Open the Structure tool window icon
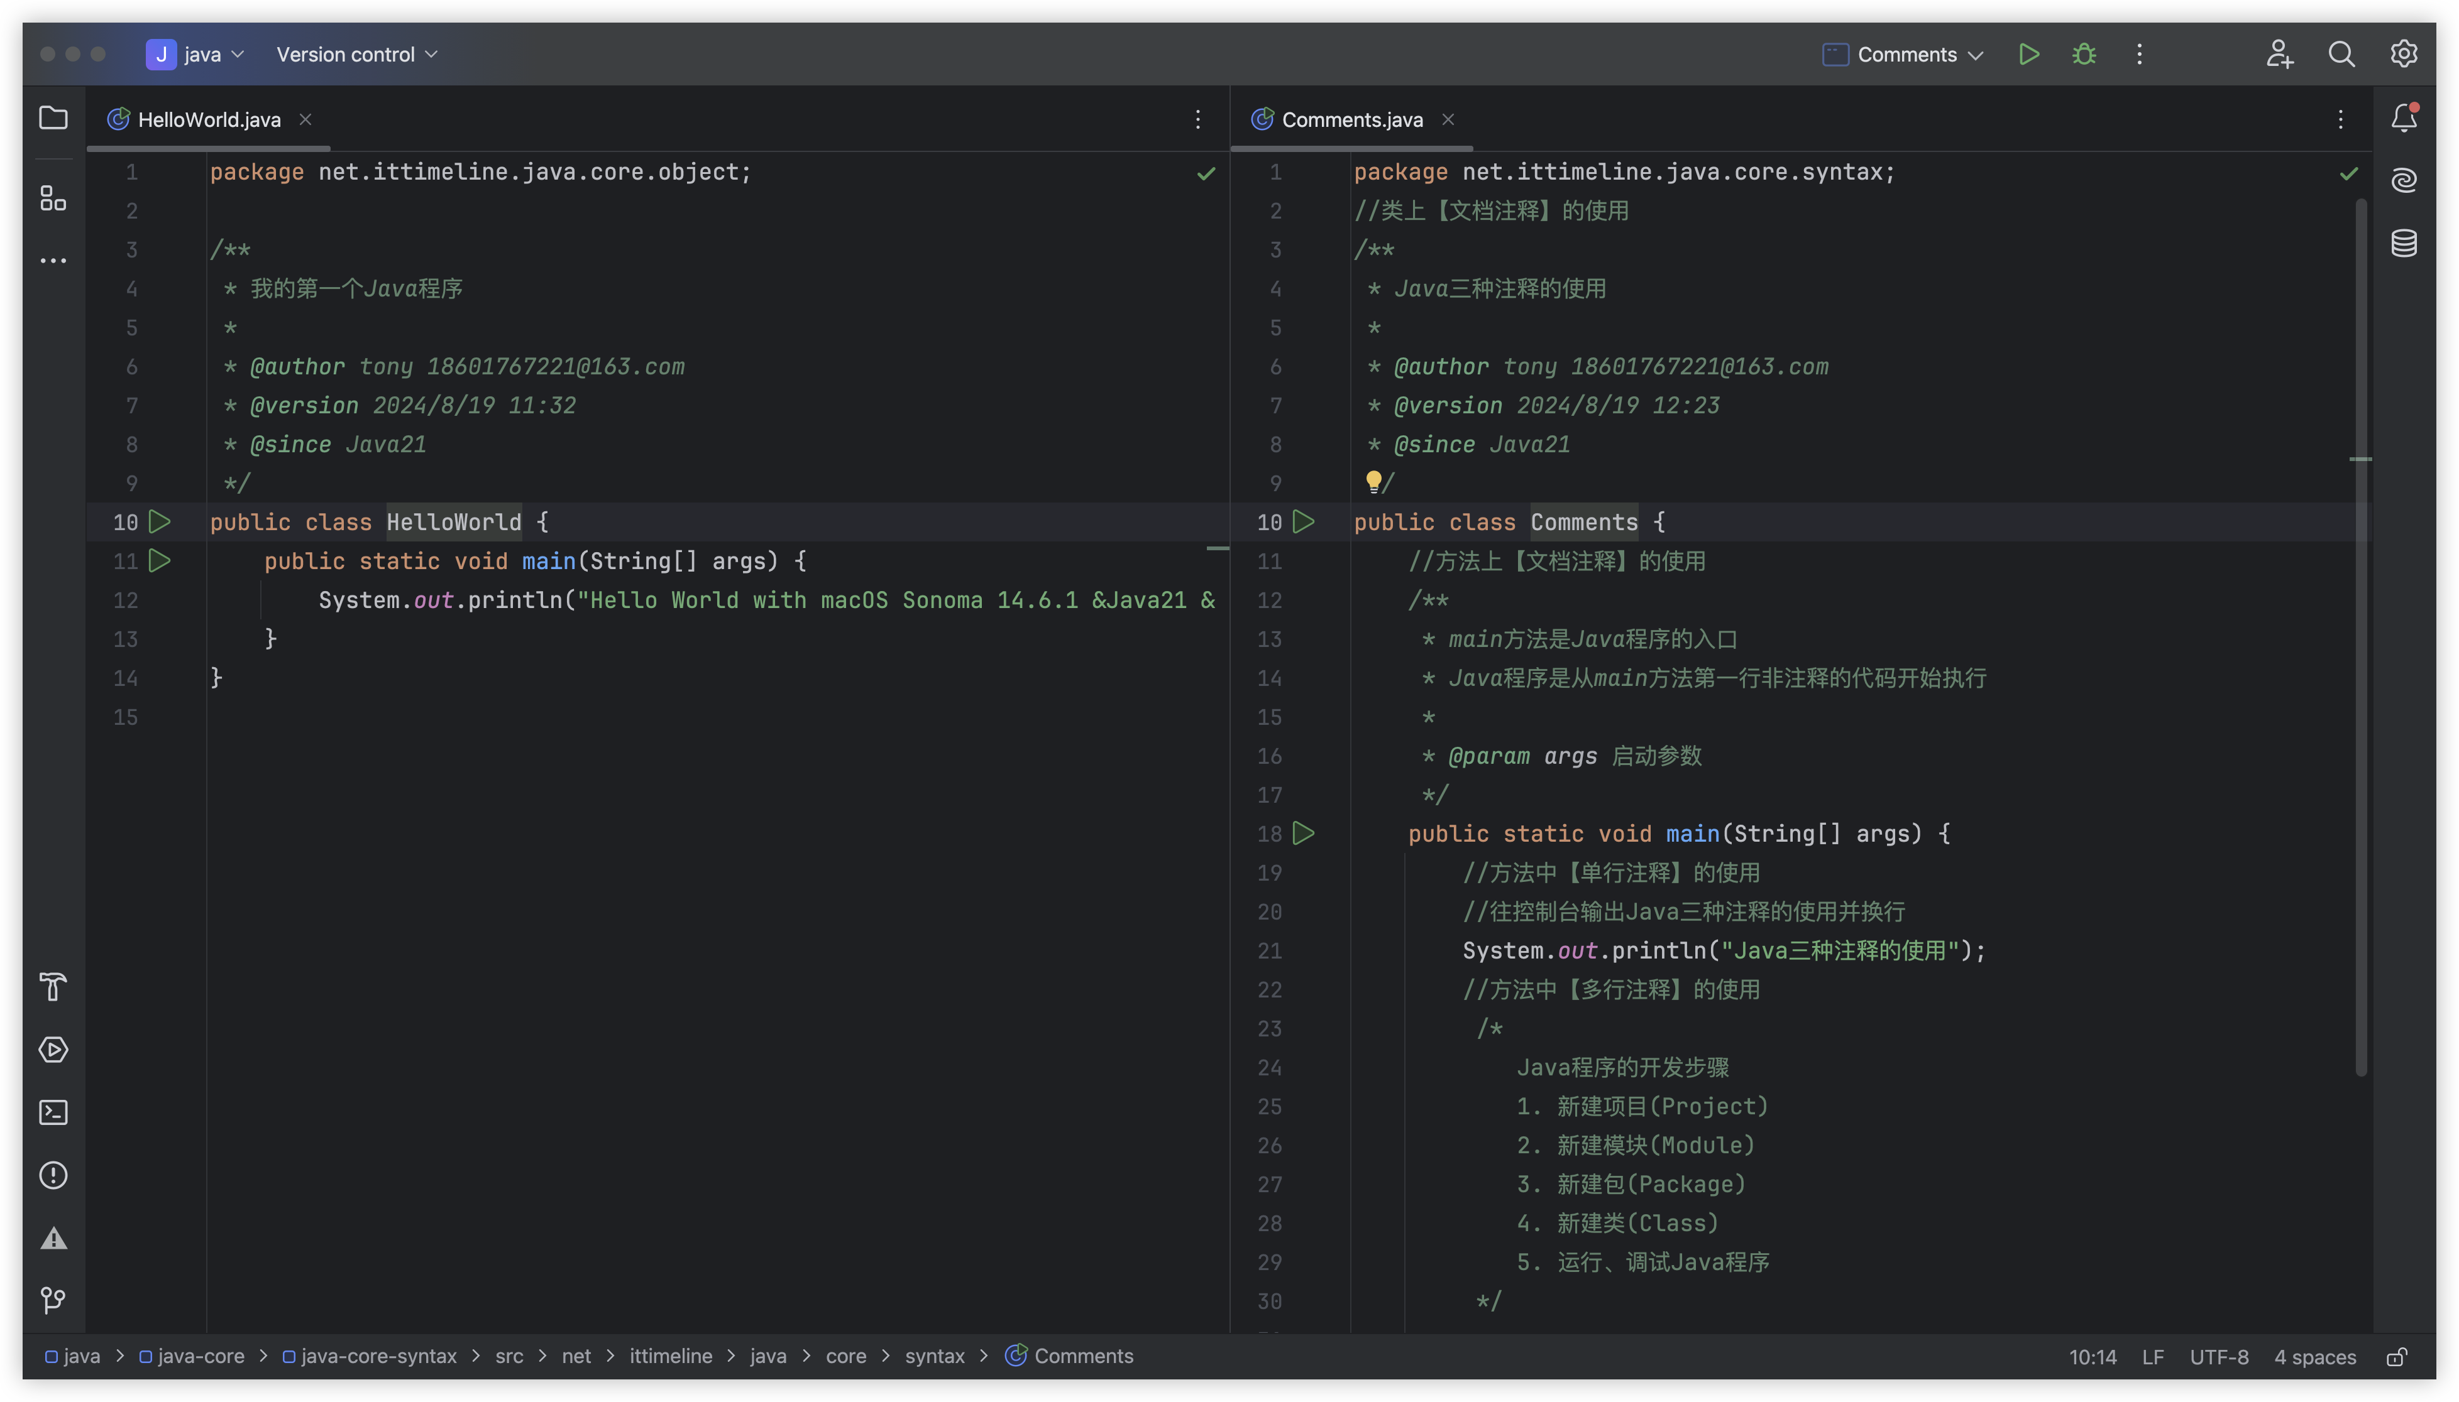 click(x=53, y=198)
